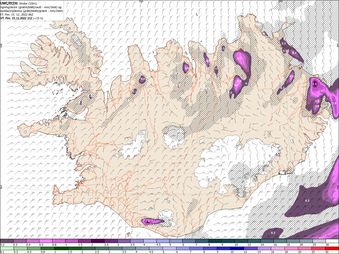The height and width of the screenshot is (254, 339).
Task: Click the '20W' longitude label at top
Action: [x=141, y=1]
